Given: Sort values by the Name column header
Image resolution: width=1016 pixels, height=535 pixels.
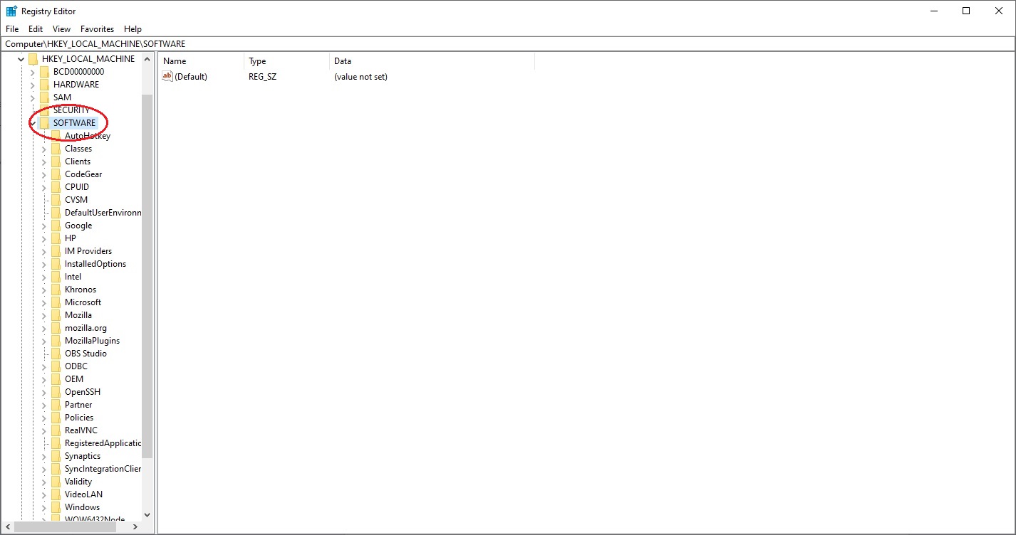Looking at the screenshot, I should coord(201,61).
